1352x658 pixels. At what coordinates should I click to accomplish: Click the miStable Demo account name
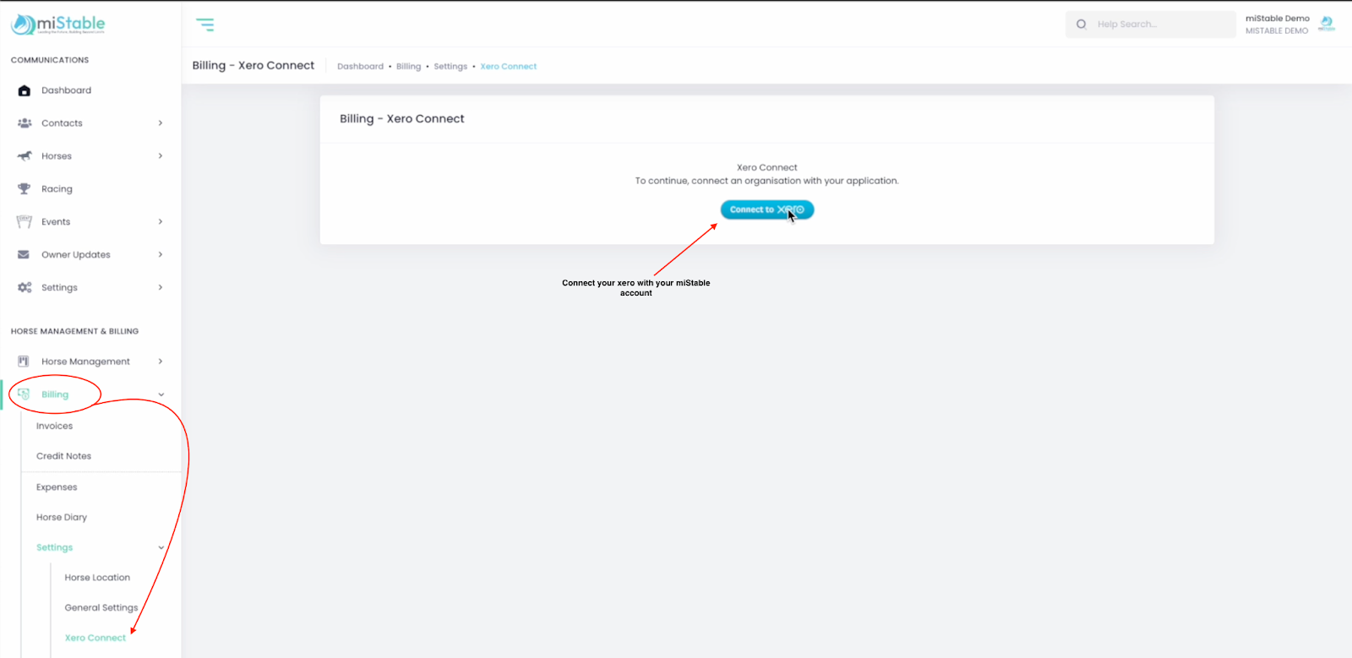[1277, 19]
